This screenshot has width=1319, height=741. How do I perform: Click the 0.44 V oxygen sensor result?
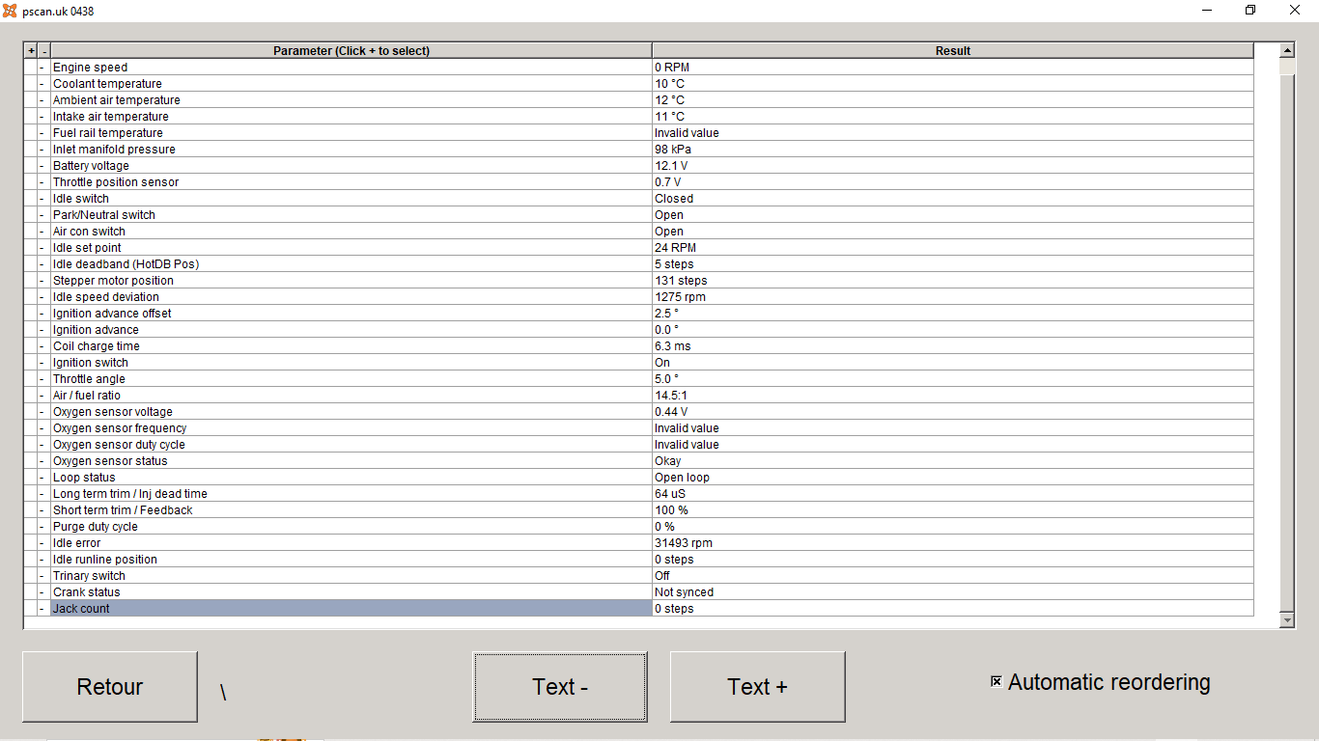pos(953,412)
